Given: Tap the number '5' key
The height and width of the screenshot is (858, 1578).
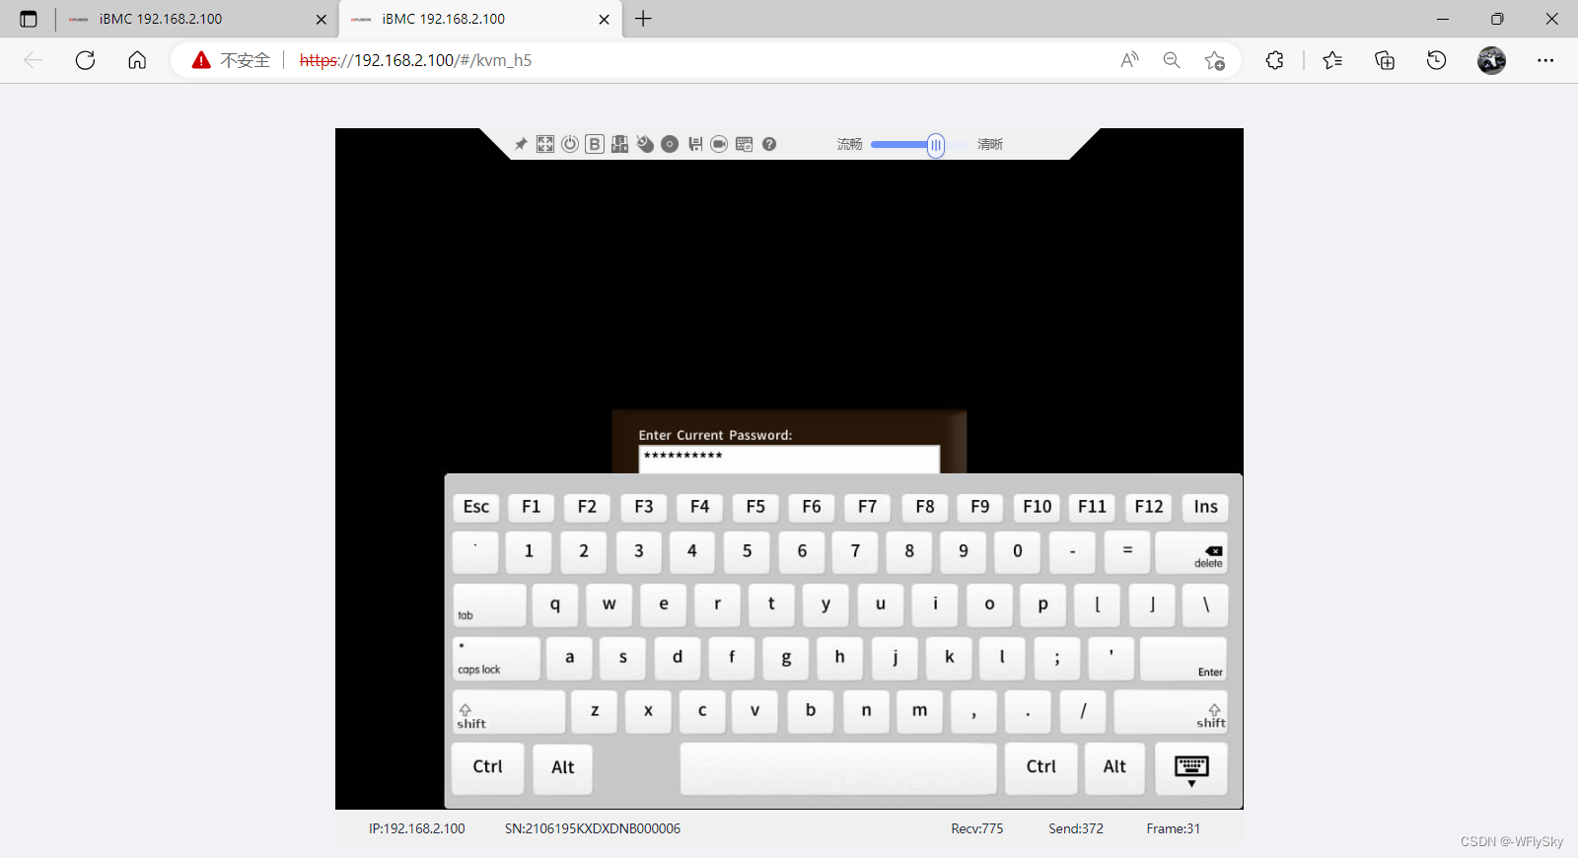Looking at the screenshot, I should [x=747, y=552].
